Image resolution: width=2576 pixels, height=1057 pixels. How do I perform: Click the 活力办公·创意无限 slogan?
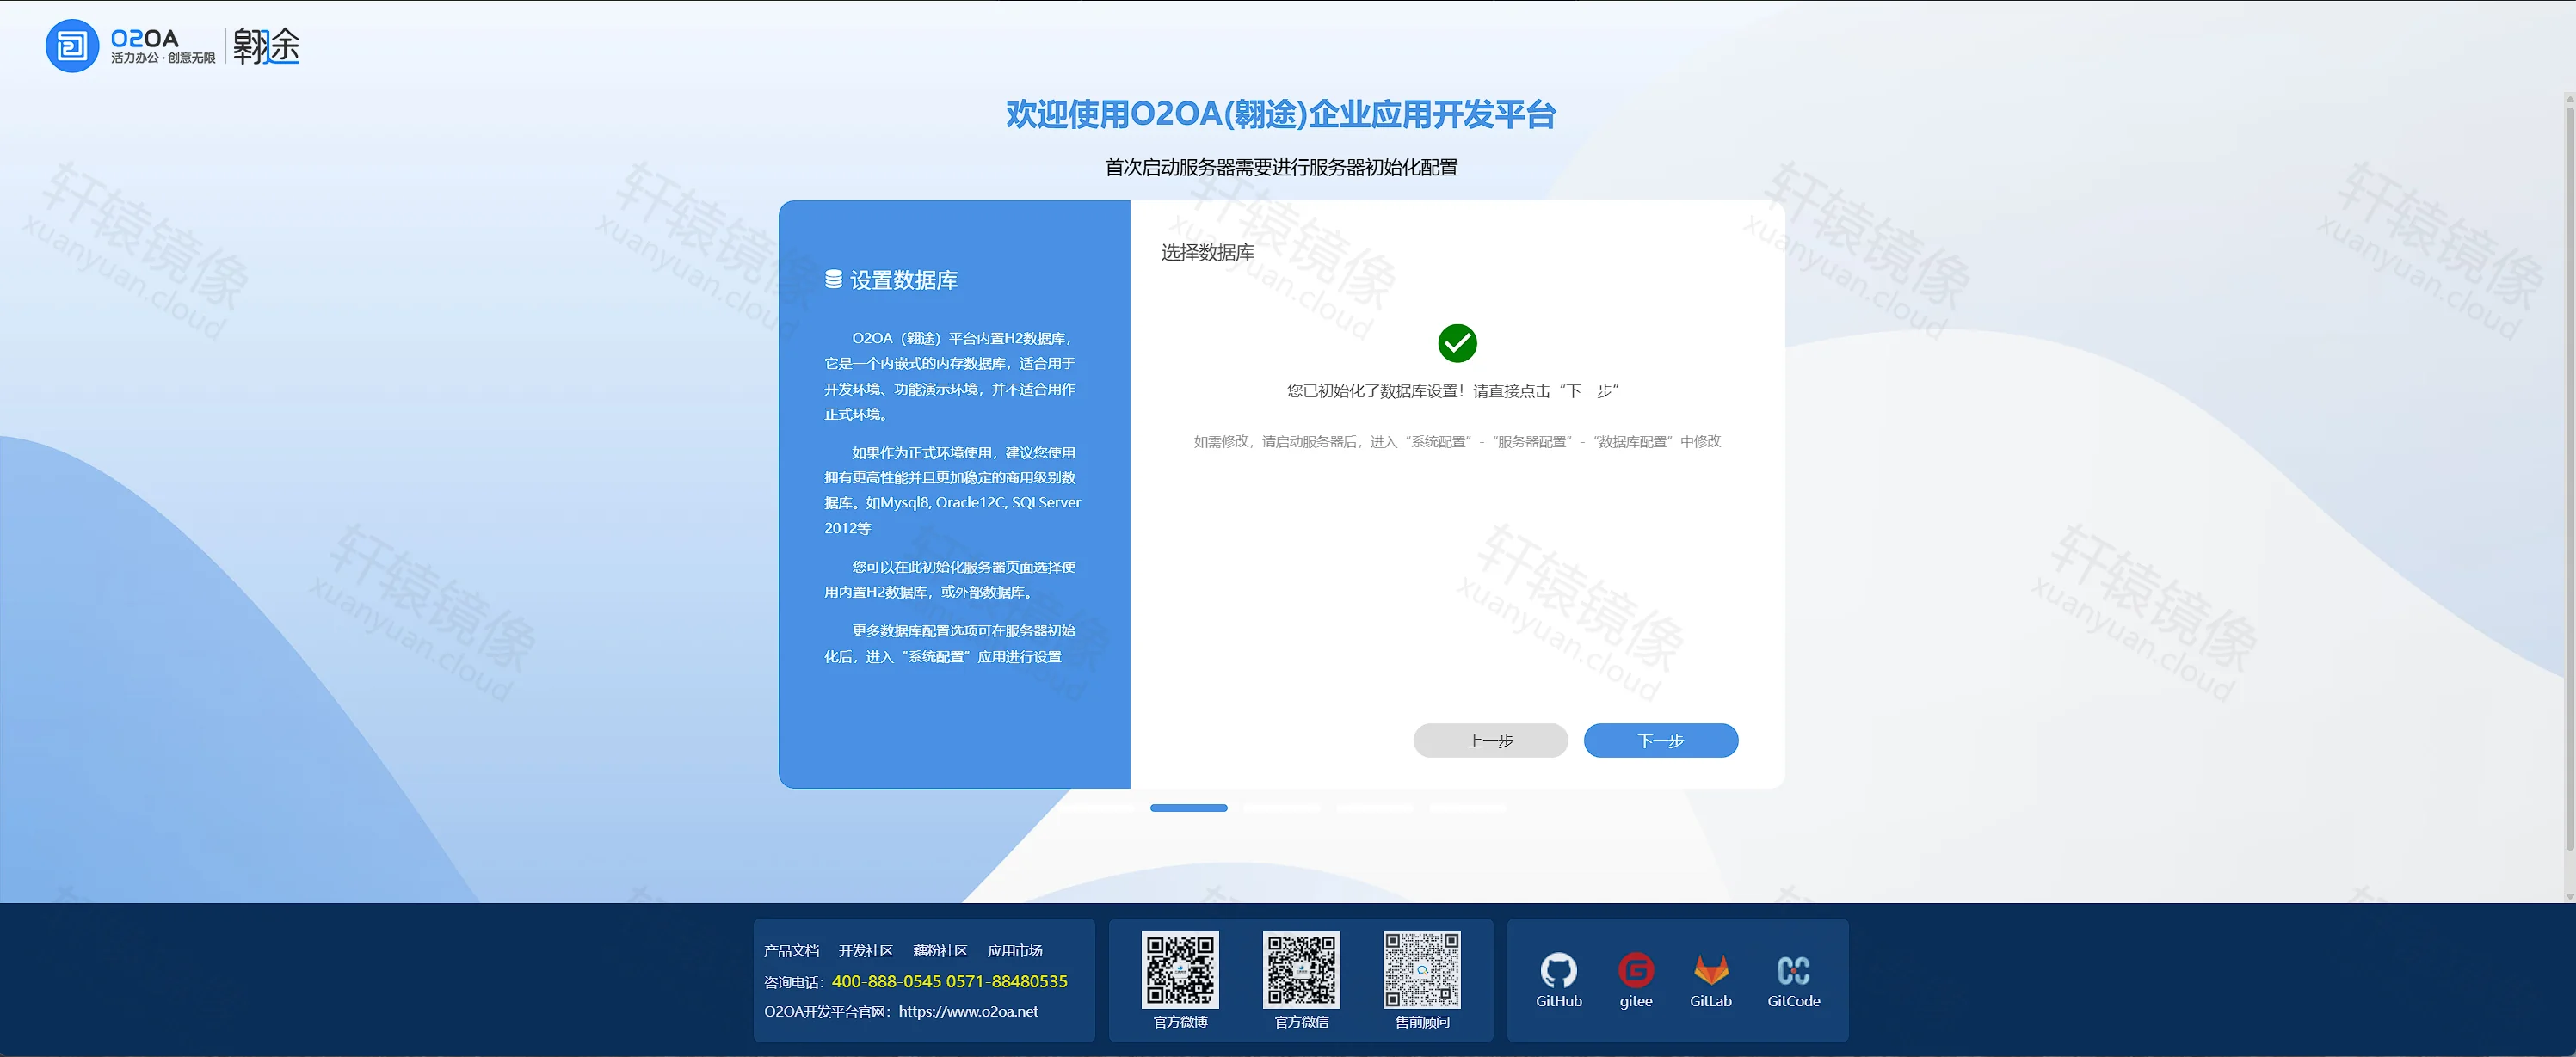[163, 58]
